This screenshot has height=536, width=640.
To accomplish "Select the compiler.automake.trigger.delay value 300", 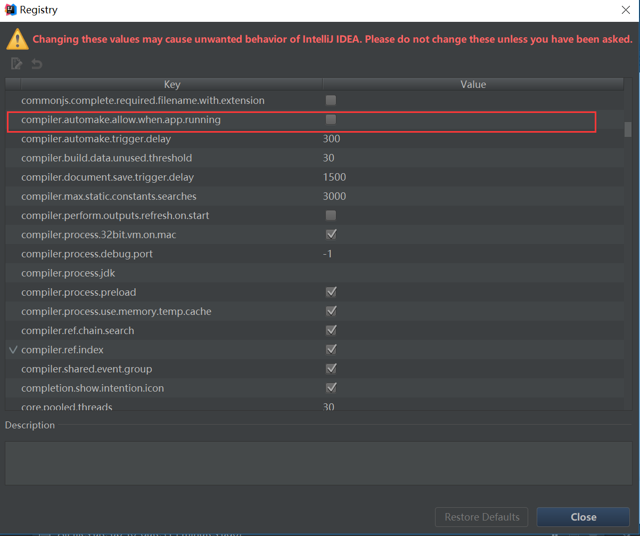I will [331, 139].
